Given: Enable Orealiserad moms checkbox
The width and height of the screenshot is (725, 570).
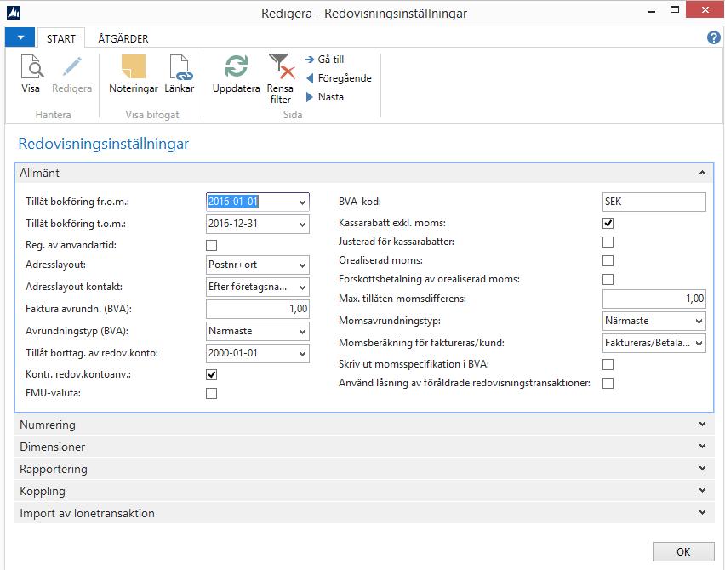Looking at the screenshot, I should 608,260.
